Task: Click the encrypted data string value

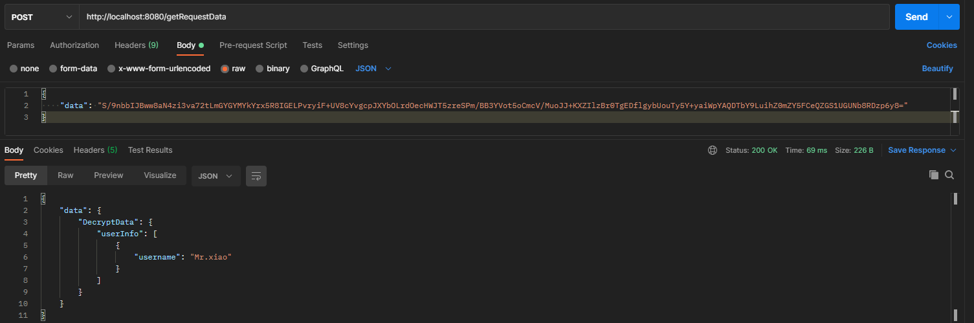Action: 504,106
